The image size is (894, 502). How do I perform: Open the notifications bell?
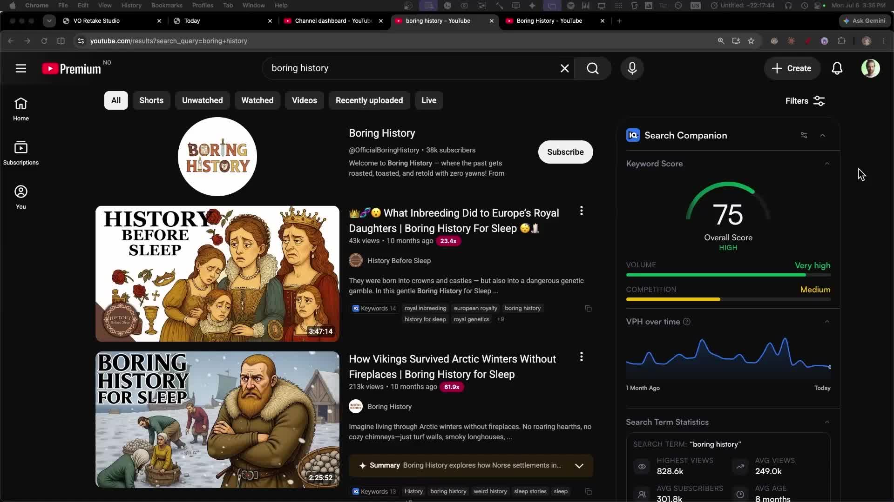tap(837, 68)
